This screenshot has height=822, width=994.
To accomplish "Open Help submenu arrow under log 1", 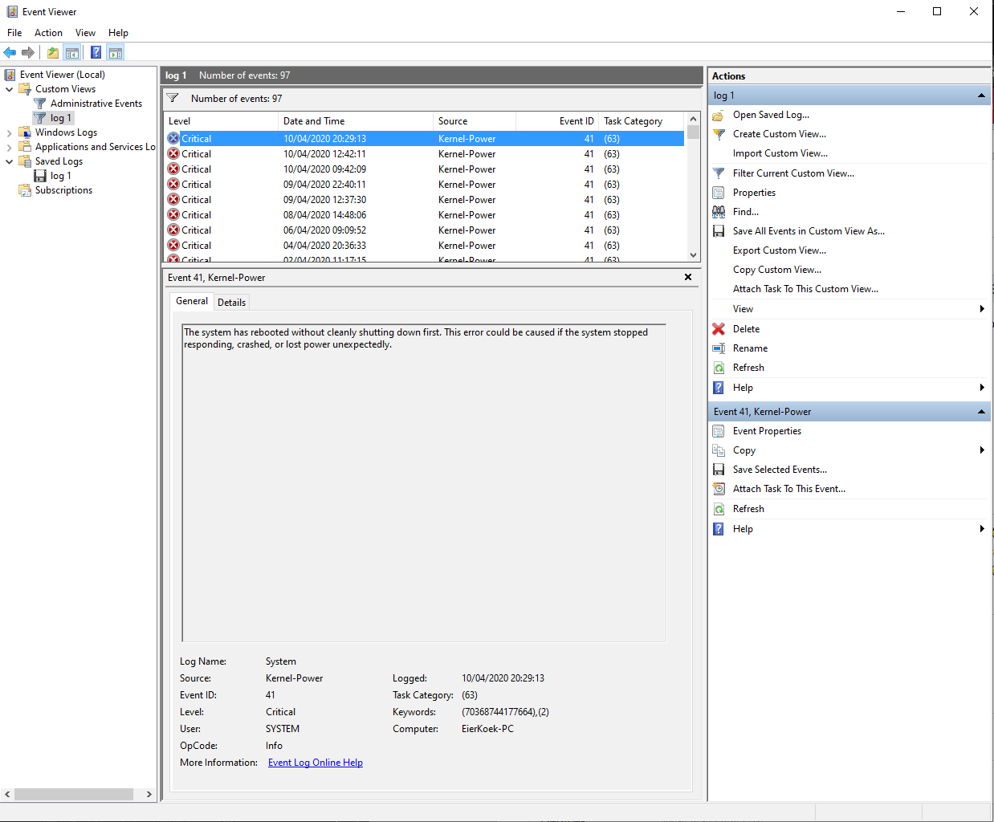I will (x=982, y=388).
